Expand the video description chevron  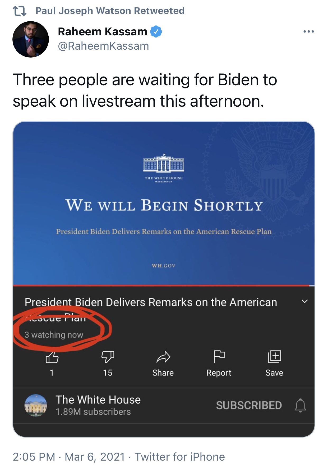[304, 301]
